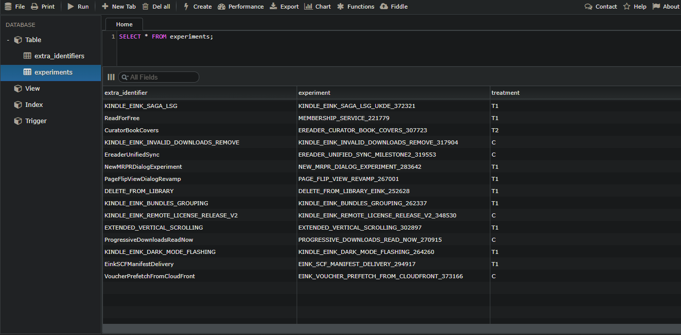
Task: Open the Create menu
Action: [x=197, y=7]
